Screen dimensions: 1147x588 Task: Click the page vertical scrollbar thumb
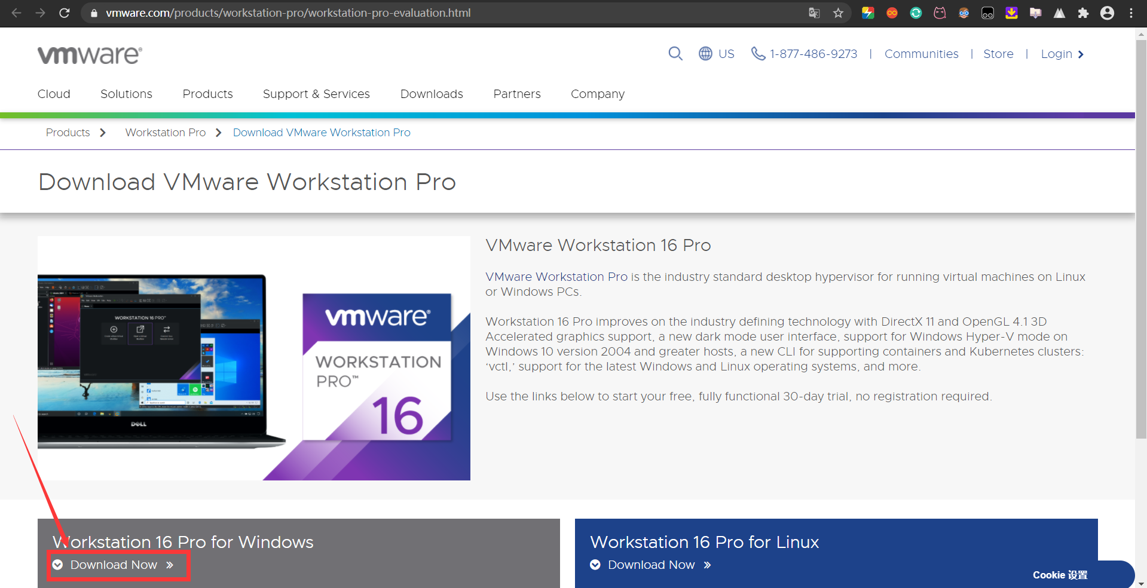(1141, 239)
